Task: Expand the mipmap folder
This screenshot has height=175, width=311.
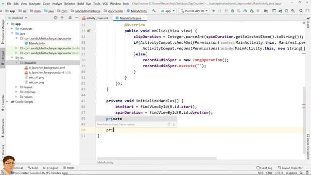Action: tap(17, 92)
